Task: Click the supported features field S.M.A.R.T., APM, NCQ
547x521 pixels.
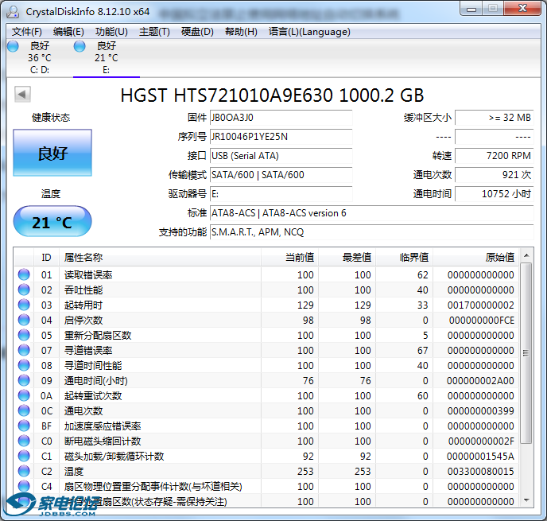Action: pos(372,232)
